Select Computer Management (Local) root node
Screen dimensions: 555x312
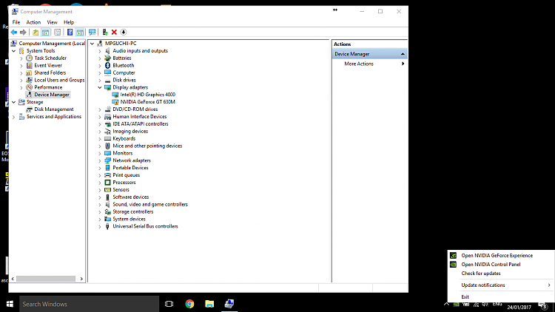pos(52,43)
